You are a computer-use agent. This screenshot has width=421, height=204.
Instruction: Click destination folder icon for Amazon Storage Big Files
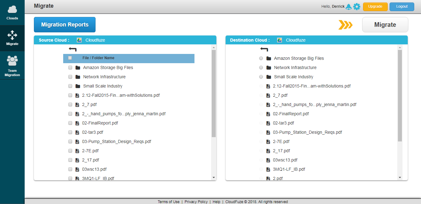pos(268,58)
